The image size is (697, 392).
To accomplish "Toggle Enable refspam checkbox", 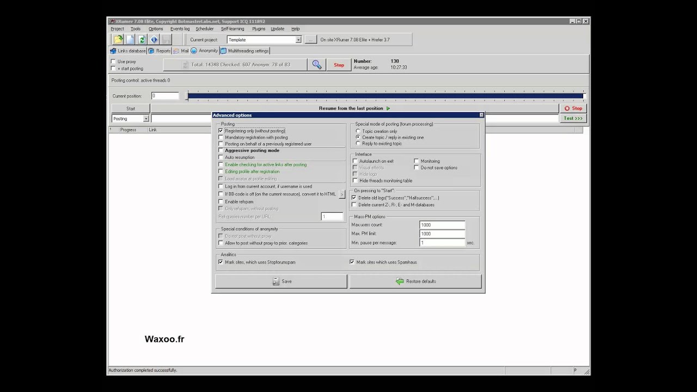I will (x=221, y=201).
